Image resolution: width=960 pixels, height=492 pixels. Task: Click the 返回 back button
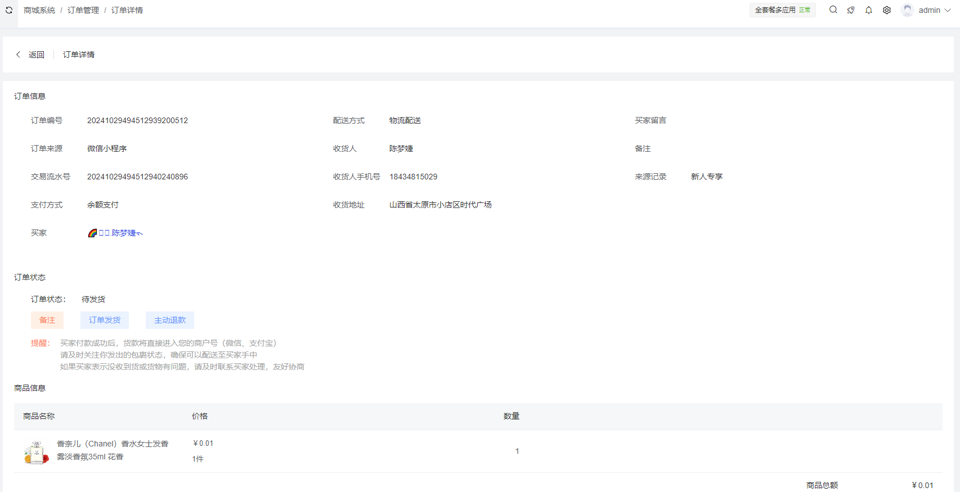[x=36, y=55]
